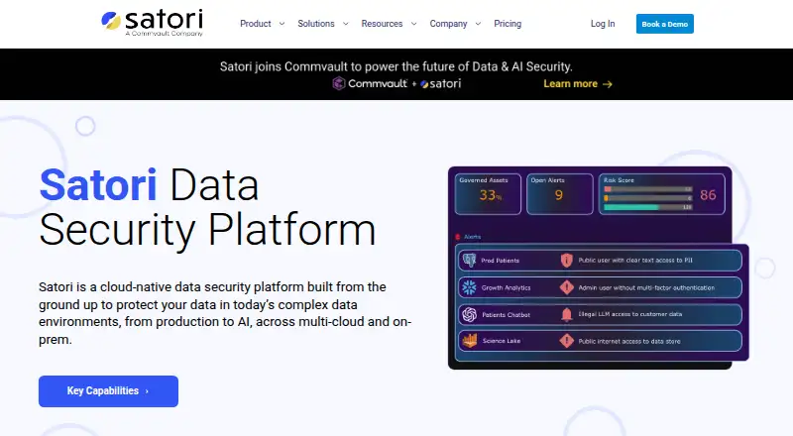This screenshot has width=793, height=436.
Task: Click the Log In link
Action: 603,24
